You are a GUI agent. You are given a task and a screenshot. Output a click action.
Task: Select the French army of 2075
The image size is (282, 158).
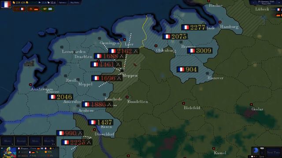[175, 36]
